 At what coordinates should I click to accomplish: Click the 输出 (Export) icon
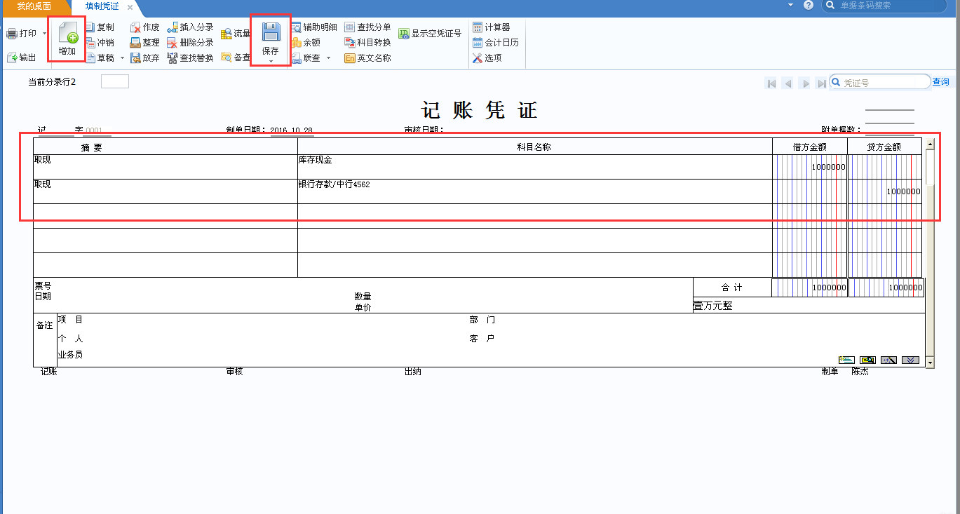tap(12, 58)
